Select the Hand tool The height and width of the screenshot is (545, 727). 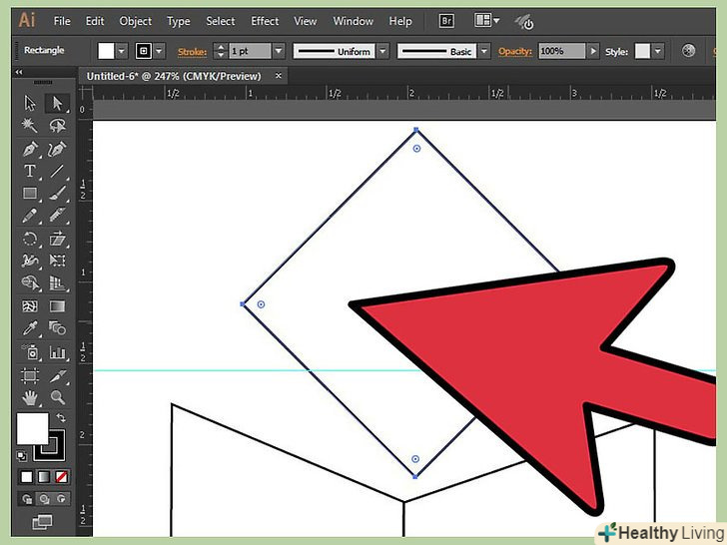point(31,397)
